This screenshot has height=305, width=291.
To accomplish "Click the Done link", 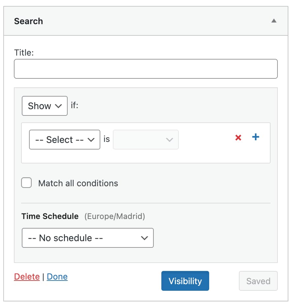I will pos(57,277).
